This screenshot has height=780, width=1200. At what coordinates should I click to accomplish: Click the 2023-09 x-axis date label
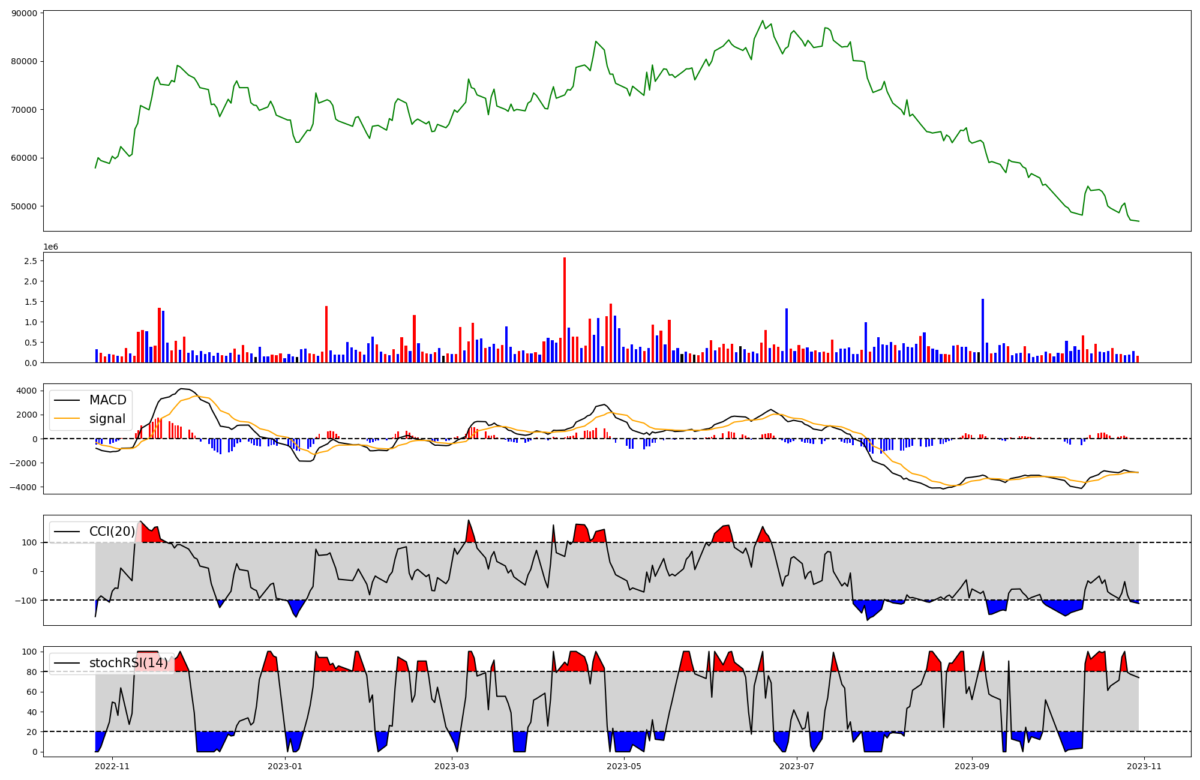[x=971, y=766]
